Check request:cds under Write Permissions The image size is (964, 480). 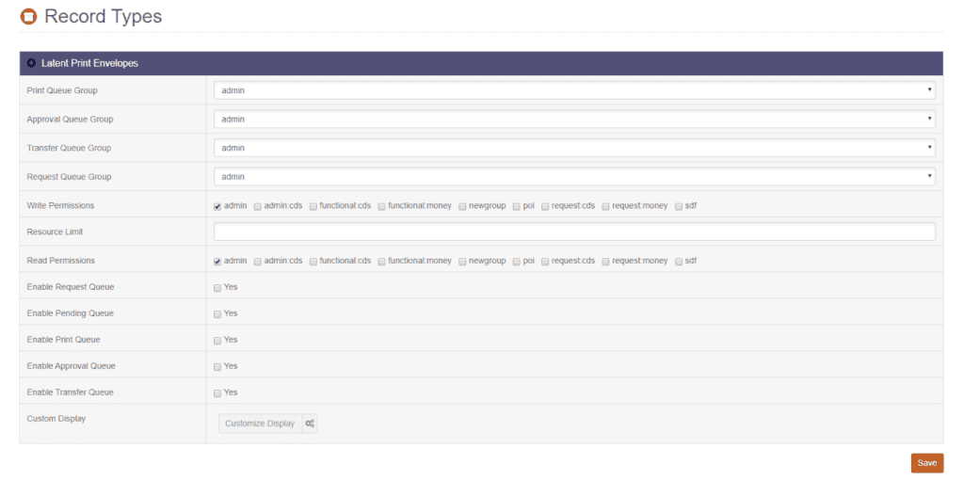pos(545,206)
